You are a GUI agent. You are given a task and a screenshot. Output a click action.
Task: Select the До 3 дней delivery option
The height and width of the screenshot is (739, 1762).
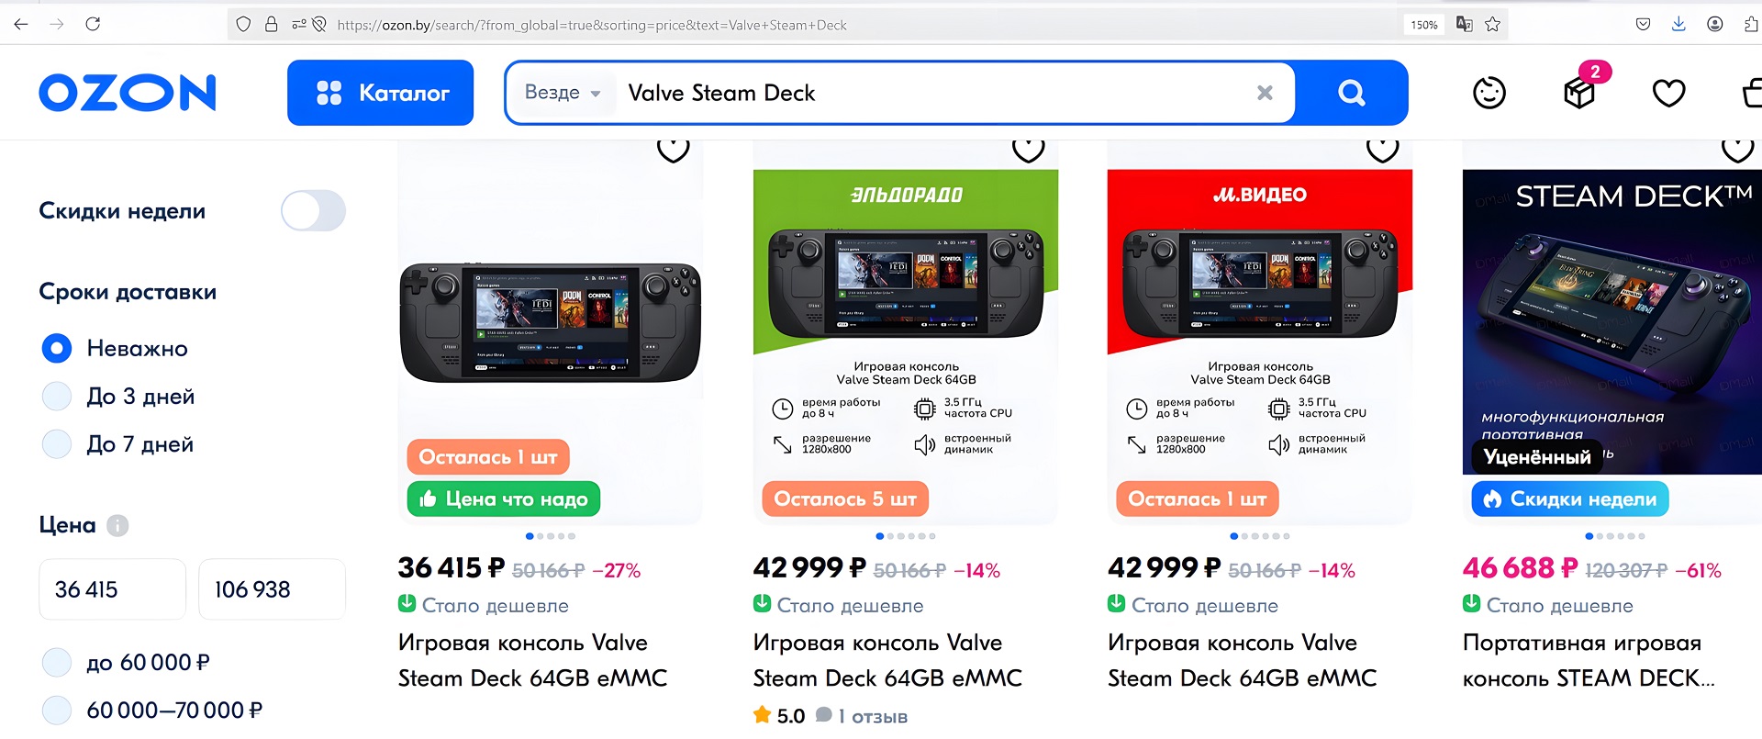pyautogui.click(x=57, y=397)
